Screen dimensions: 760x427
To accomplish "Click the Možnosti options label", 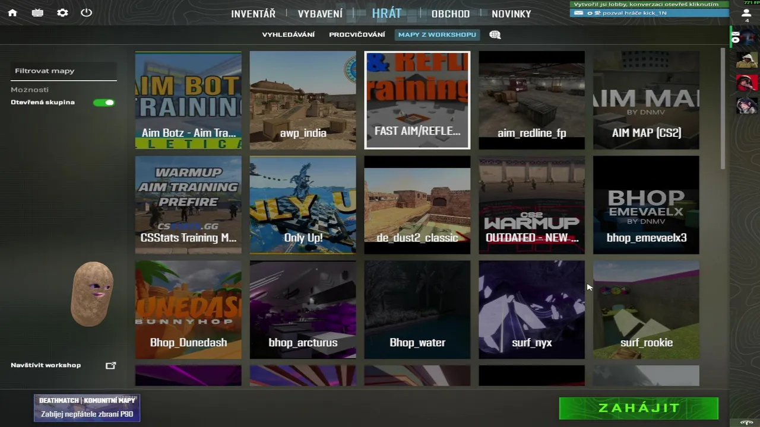I will tap(30, 90).
